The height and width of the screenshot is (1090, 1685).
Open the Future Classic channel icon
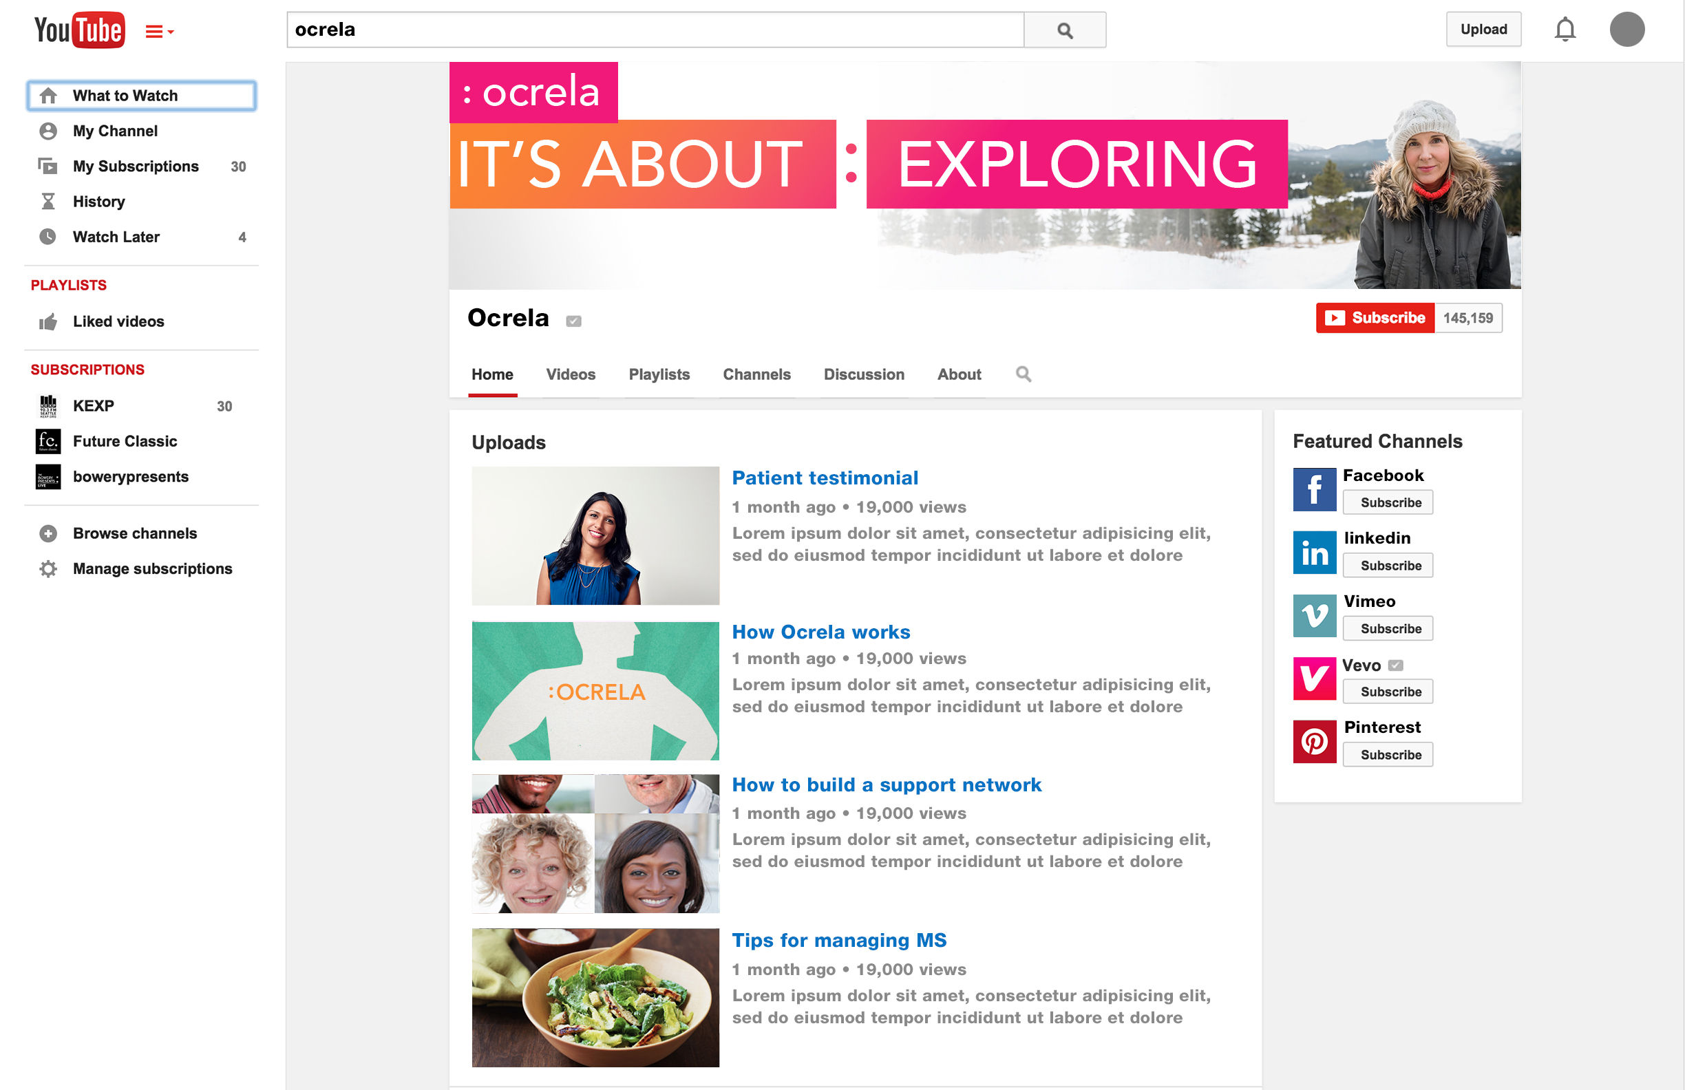[x=48, y=442]
